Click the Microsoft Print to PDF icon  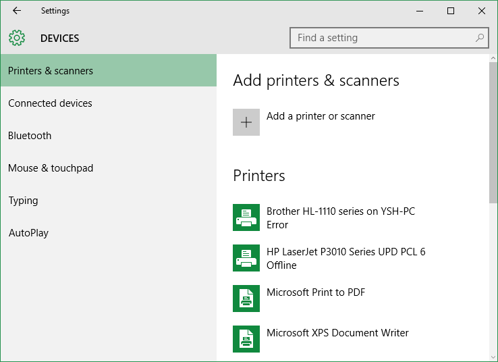[x=246, y=299]
